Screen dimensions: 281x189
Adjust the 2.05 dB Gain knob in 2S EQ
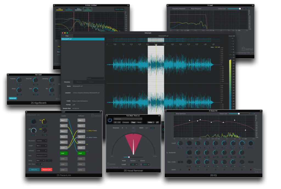[233, 162]
